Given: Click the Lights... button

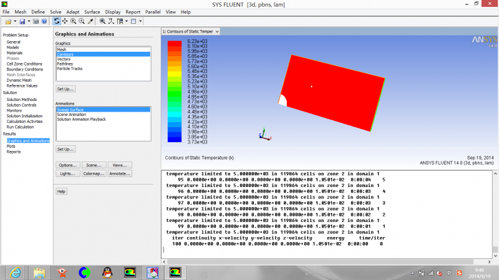Looking at the screenshot, I should pos(68,174).
